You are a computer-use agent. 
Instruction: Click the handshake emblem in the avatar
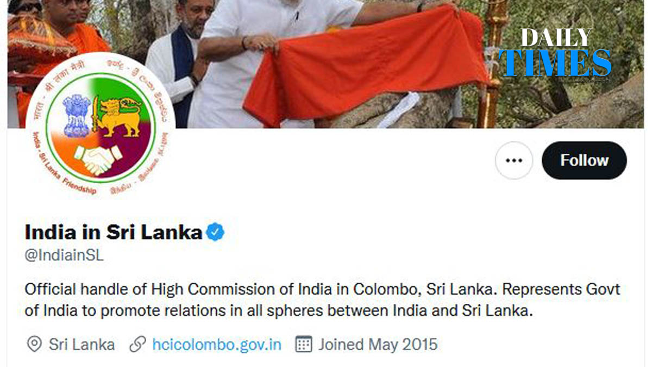pos(98,159)
